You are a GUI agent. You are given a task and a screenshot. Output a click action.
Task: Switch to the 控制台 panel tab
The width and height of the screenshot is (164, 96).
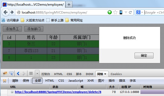coord(46,74)
